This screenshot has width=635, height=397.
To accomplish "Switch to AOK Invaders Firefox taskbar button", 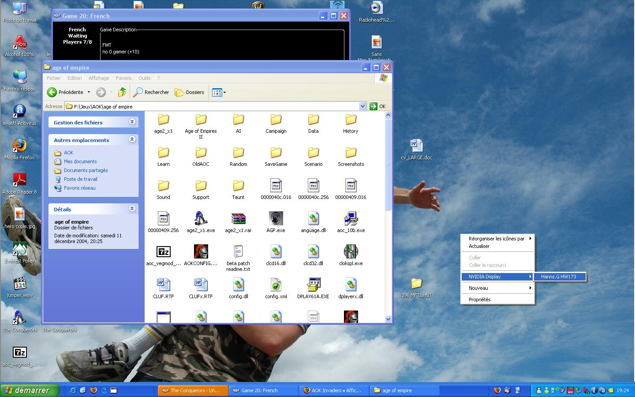I will (334, 390).
